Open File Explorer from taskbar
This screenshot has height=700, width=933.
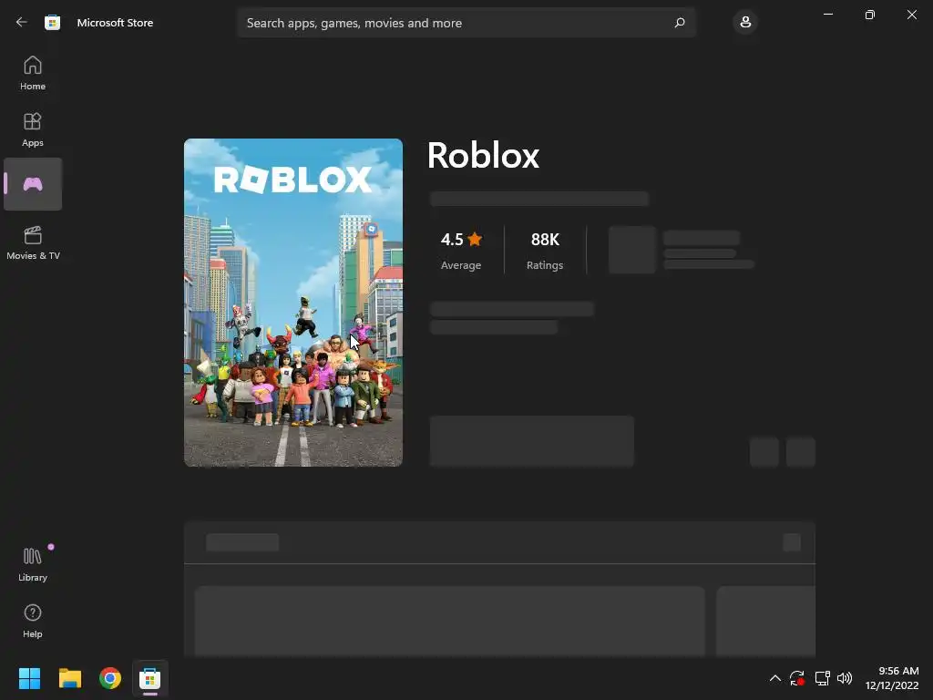[69, 678]
